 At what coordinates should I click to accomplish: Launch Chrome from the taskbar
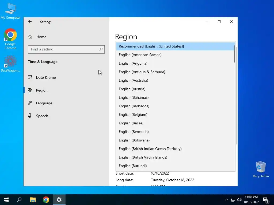coord(46,200)
